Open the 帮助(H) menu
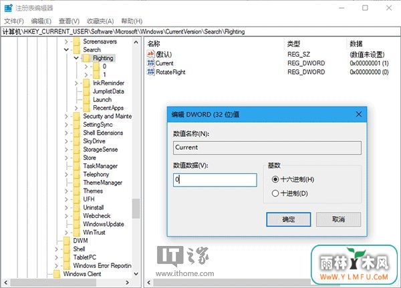This screenshot has height=288, width=401. click(132, 21)
